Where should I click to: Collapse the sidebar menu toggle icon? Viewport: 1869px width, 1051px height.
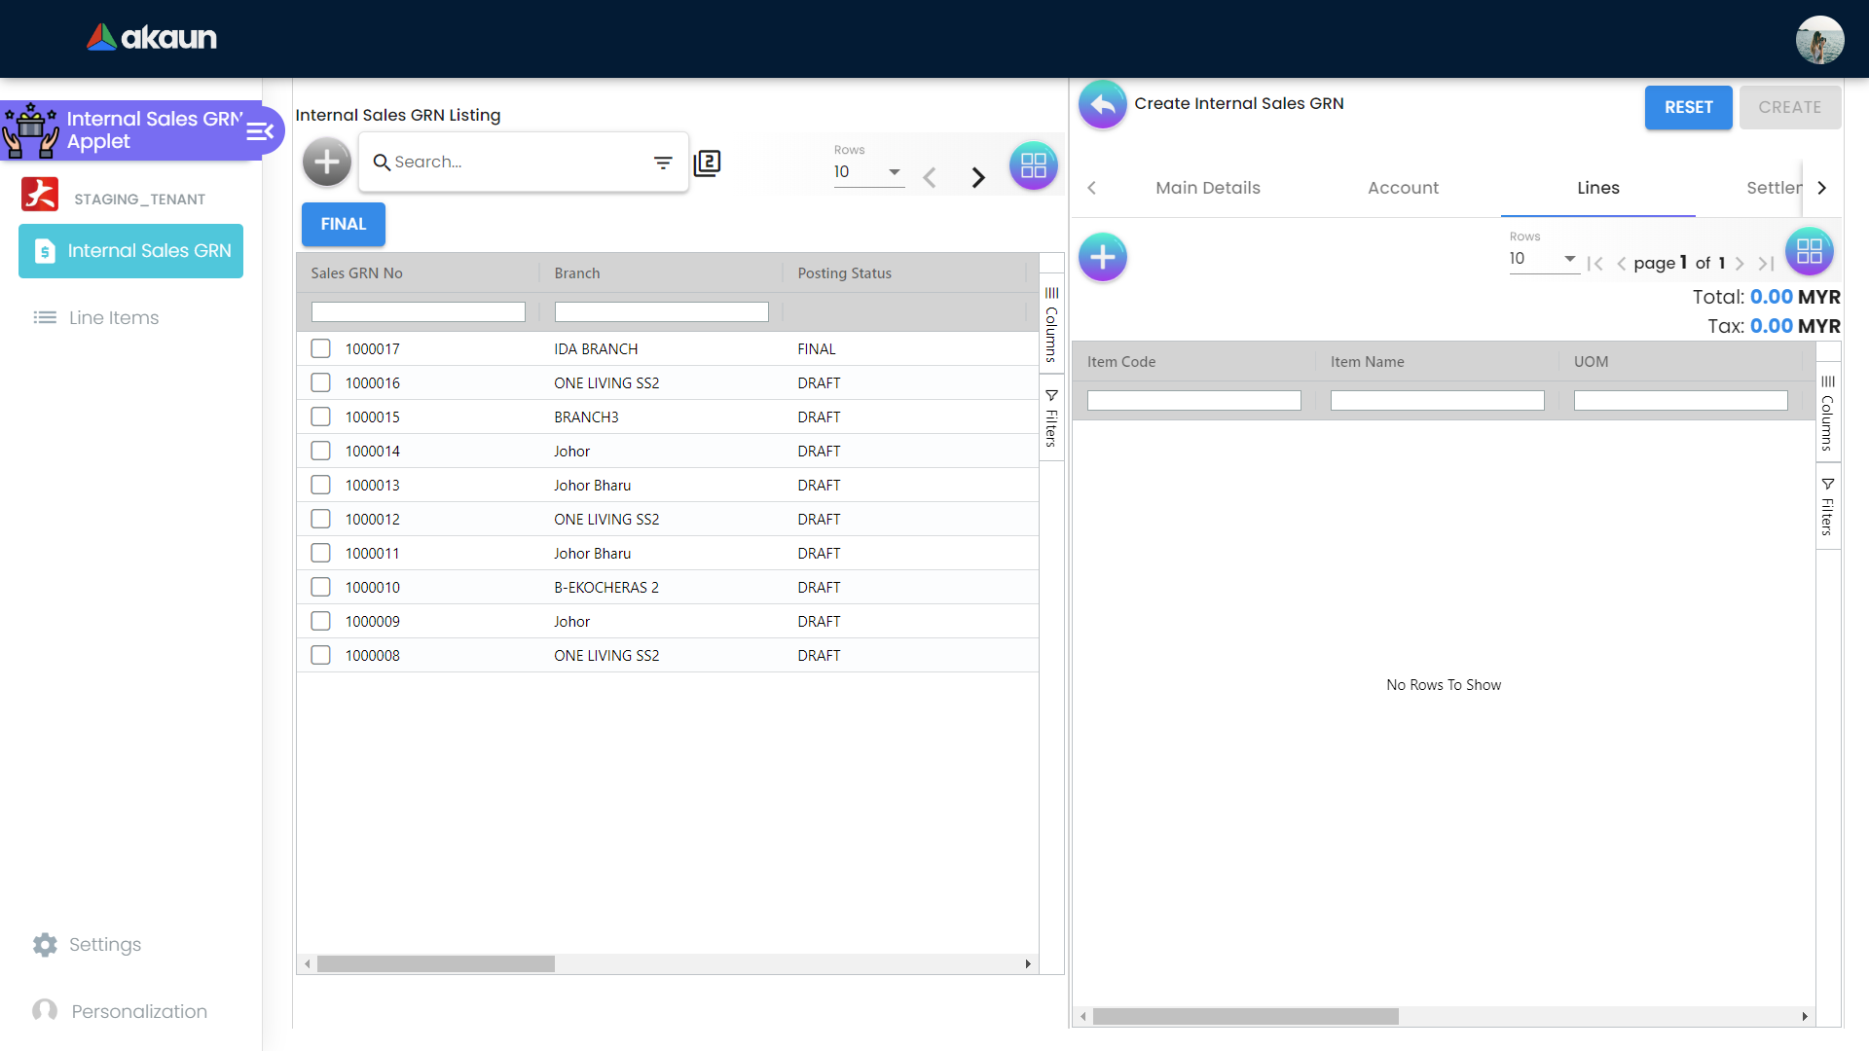click(260, 131)
